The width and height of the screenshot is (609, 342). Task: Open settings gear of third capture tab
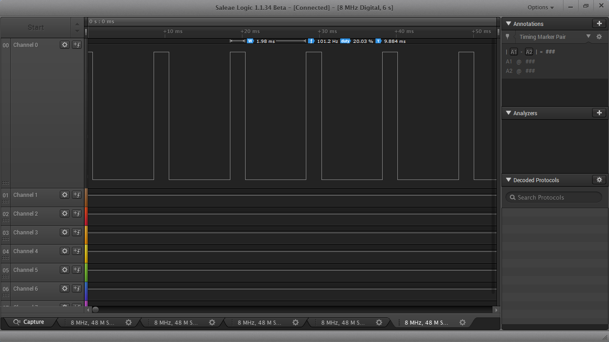pos(296,322)
